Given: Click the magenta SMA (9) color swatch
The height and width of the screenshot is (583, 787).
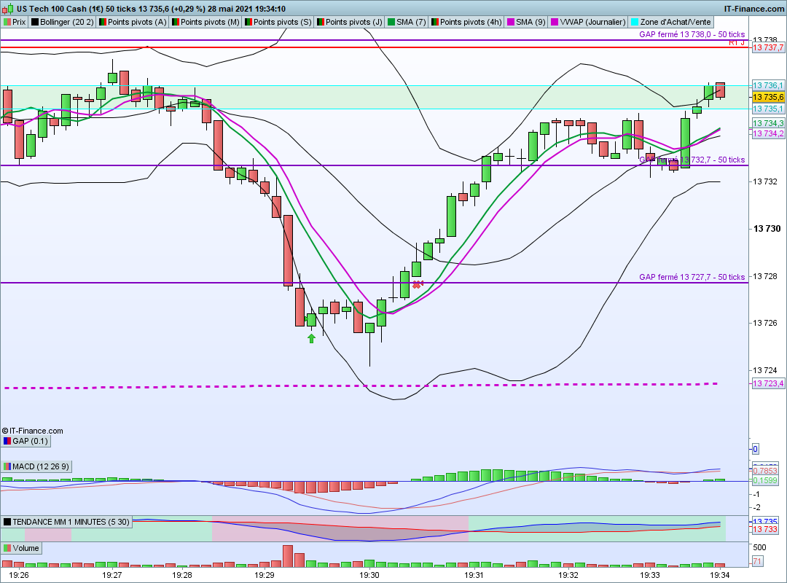Looking at the screenshot, I should pos(510,22).
